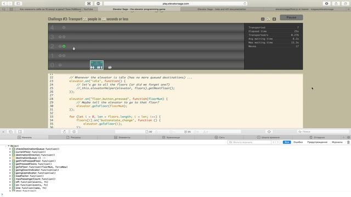Collapse the Object tree root
Image resolution: width=351 pixels, height=197 pixels.
(9, 146)
